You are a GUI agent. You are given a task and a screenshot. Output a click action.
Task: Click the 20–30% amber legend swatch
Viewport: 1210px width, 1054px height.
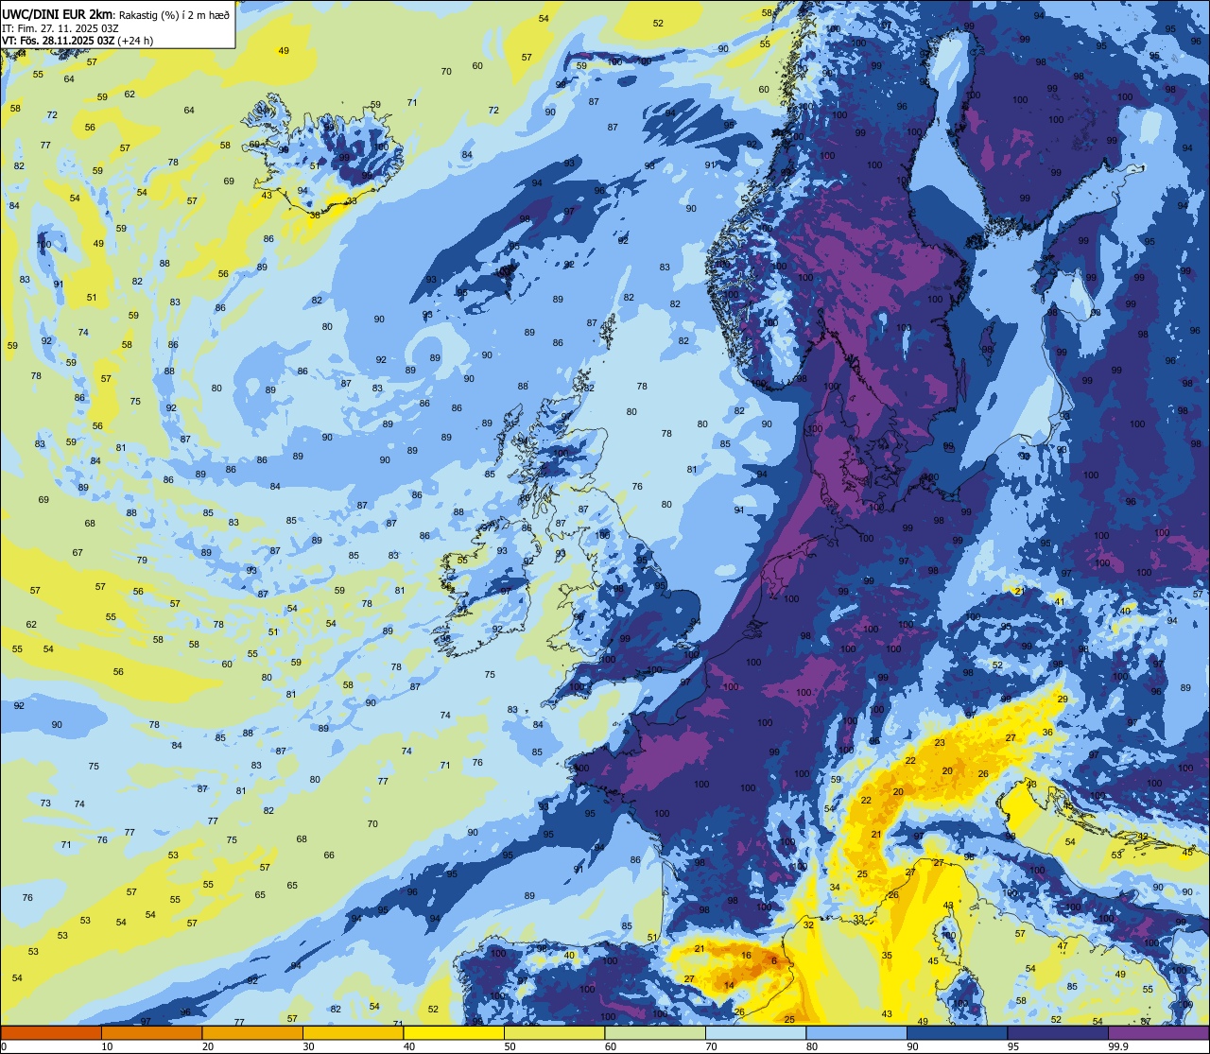coord(252,1032)
